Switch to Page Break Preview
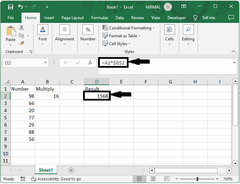The height and width of the screenshot is (184, 240). pyautogui.click(x=167, y=179)
